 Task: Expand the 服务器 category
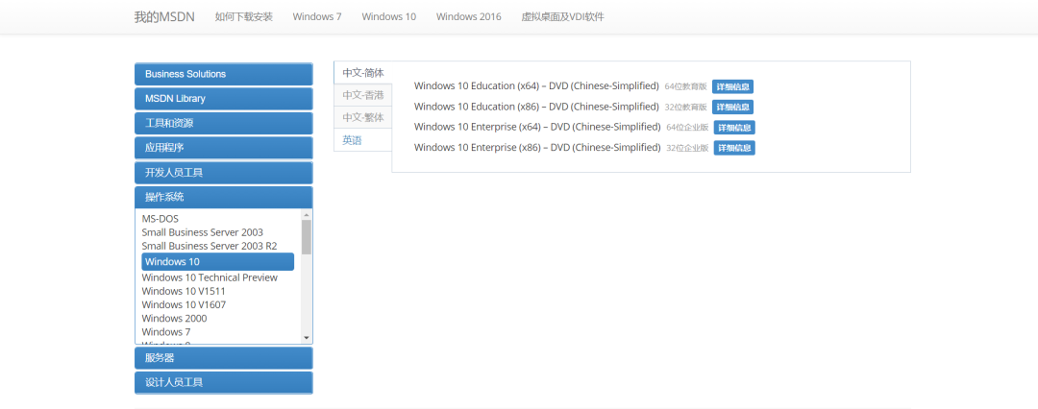224,358
